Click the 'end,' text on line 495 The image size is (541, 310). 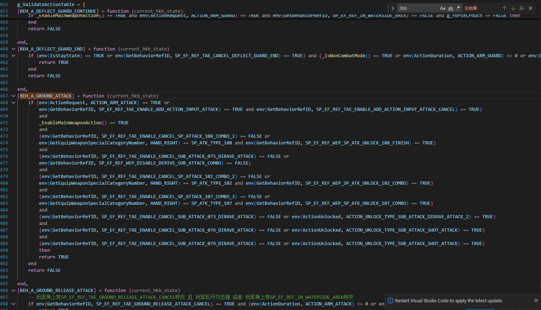22,284
